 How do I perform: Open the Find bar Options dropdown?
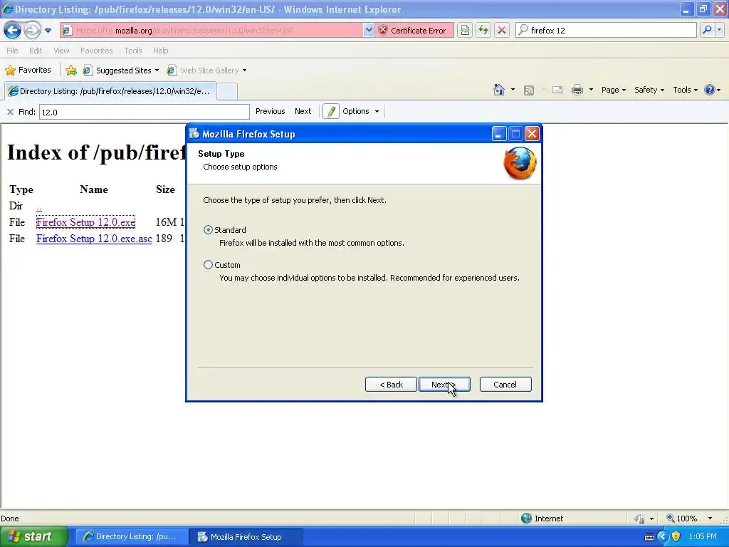(361, 111)
